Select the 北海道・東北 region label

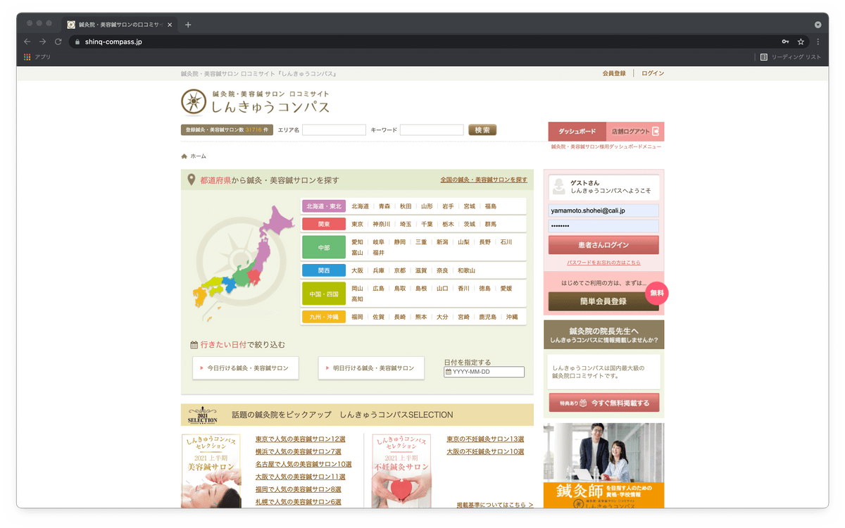[324, 206]
